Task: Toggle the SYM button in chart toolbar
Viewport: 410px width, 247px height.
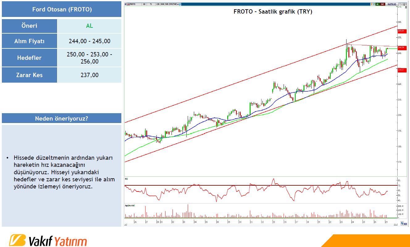Action: pyautogui.click(x=171, y=4)
